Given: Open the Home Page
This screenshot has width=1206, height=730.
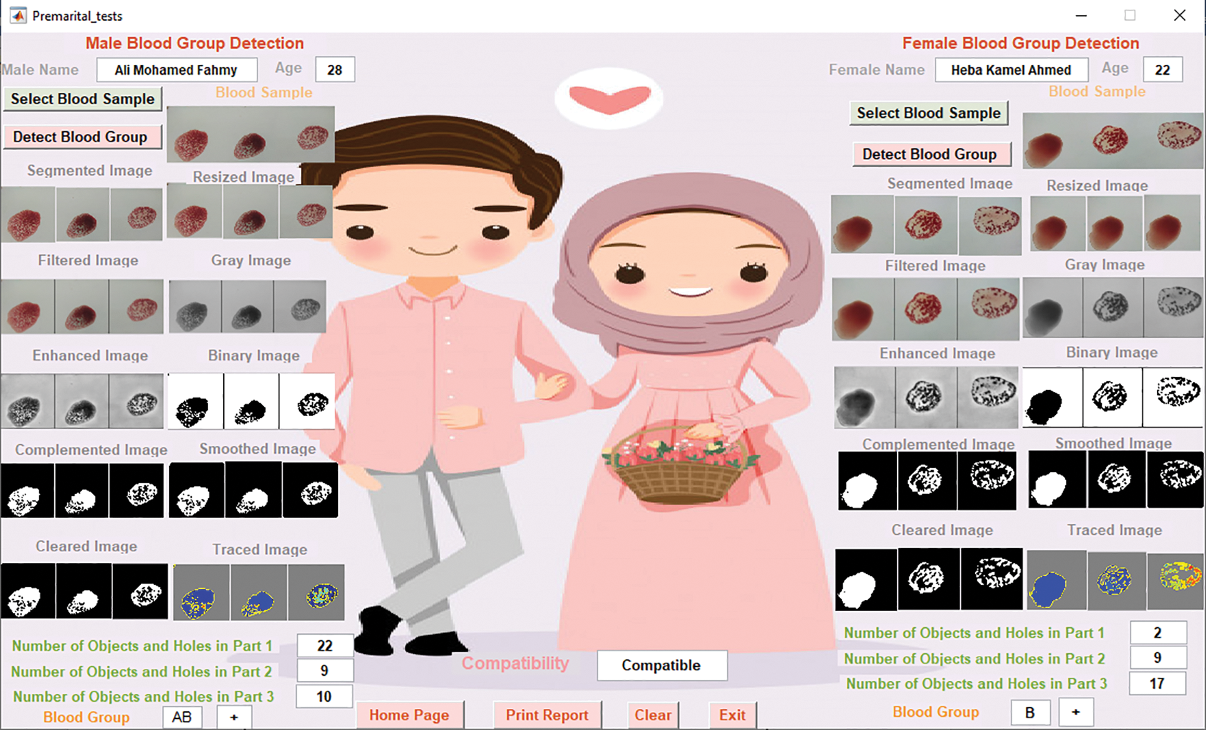Looking at the screenshot, I should (x=409, y=715).
